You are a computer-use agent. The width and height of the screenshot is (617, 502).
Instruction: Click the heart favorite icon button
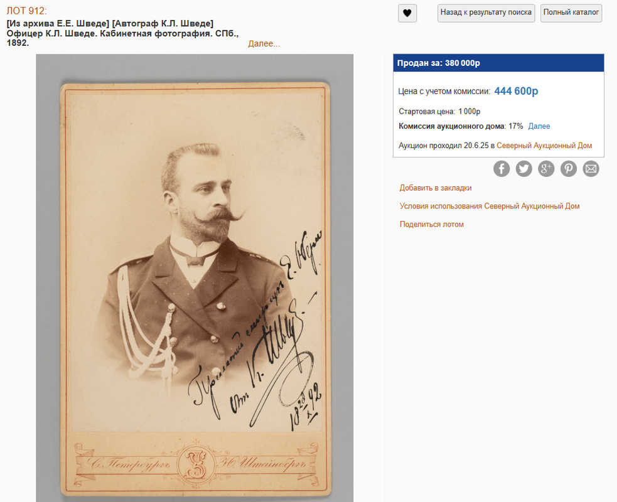click(407, 13)
